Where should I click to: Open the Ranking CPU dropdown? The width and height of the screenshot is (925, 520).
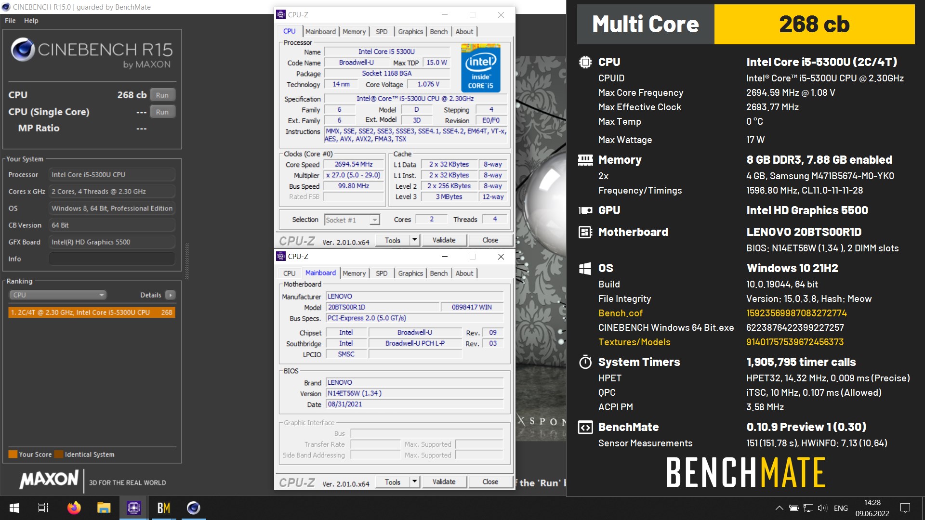(x=57, y=295)
